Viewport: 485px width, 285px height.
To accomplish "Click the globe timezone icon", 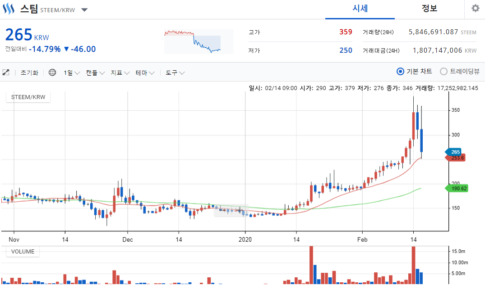I will [52, 72].
